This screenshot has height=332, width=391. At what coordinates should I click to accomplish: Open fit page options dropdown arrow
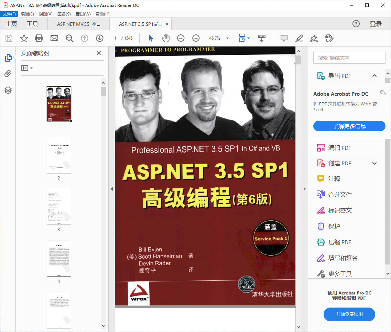pyautogui.click(x=248, y=38)
